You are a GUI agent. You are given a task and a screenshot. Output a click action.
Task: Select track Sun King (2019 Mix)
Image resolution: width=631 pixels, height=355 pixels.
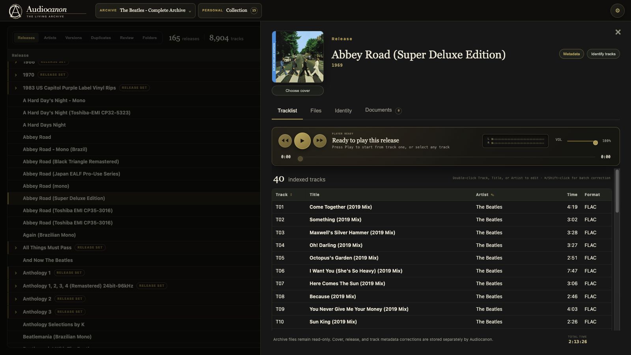[442, 322]
